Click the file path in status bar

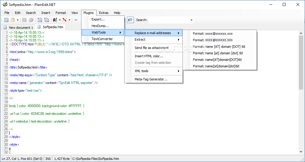96,159
